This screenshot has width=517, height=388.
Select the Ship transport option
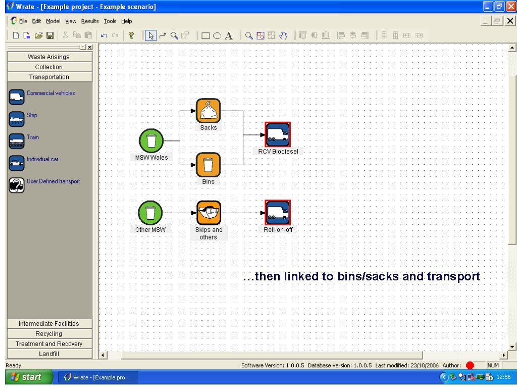click(16, 118)
